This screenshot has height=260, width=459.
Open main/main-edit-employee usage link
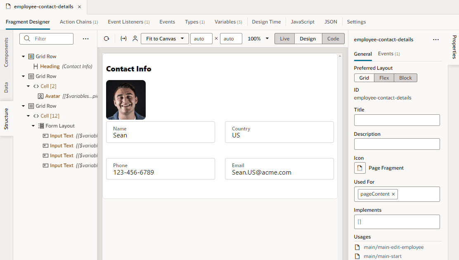point(394,247)
